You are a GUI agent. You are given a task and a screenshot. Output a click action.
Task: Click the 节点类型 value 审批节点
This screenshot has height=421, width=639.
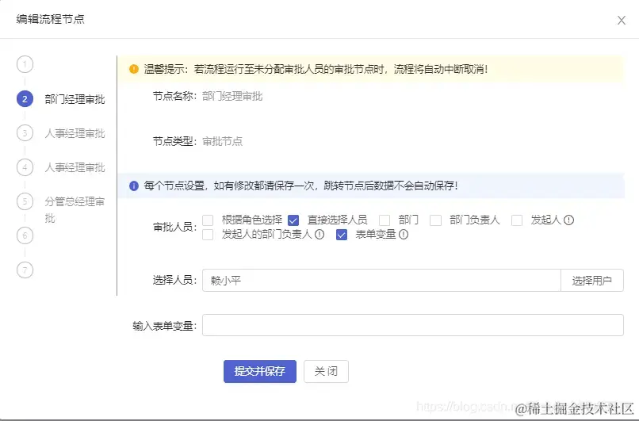222,141
